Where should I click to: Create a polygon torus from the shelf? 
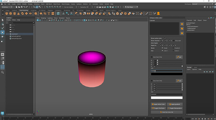22,14
